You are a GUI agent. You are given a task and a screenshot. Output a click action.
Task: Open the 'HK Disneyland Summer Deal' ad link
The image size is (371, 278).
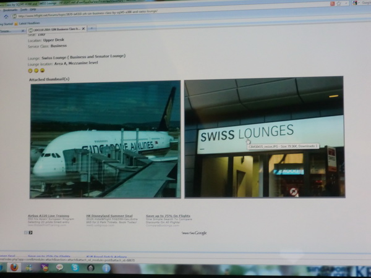tap(109, 216)
